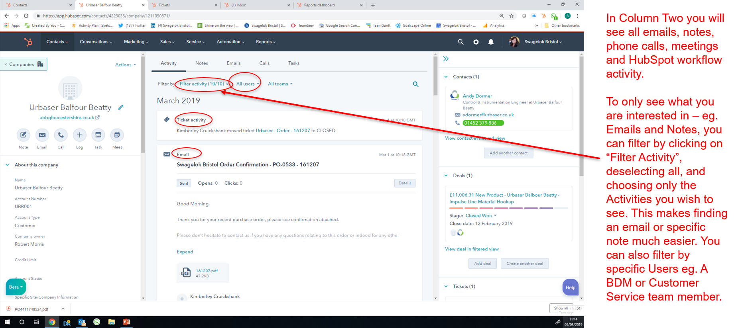Switch to the Emails tab
Image resolution: width=738 pixels, height=328 pixels.
point(234,63)
